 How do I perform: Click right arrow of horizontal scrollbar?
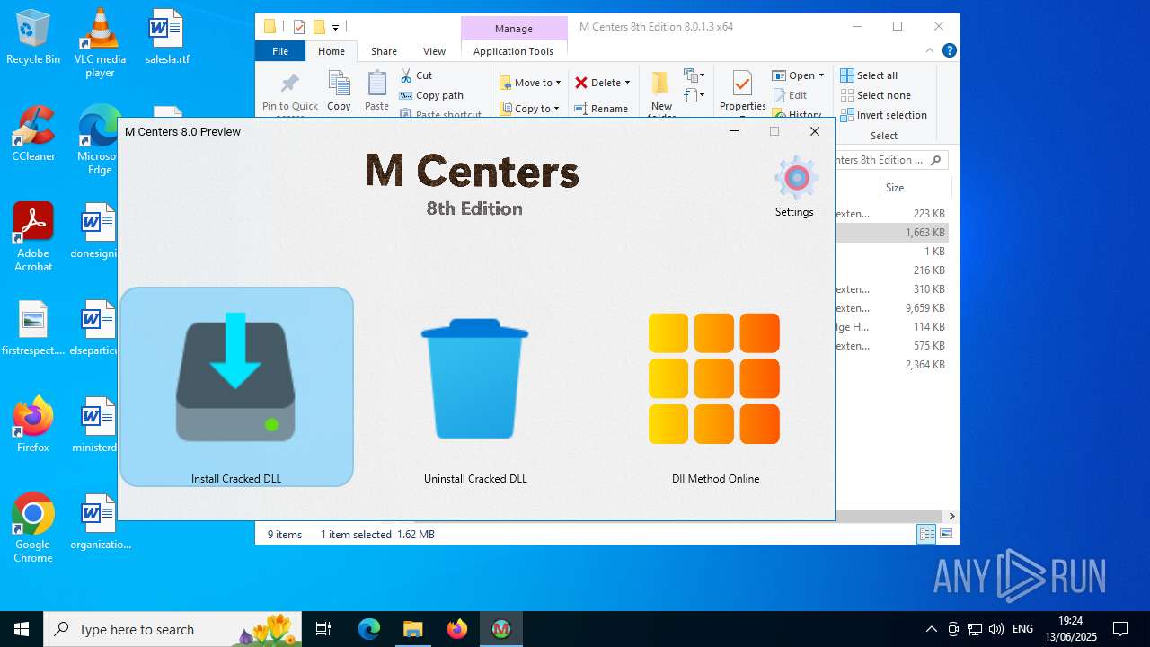951,516
